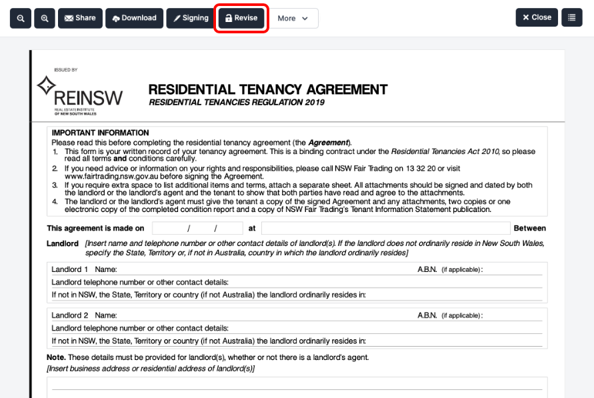Click the Share button
The width and height of the screenshot is (594, 398).
coord(80,18)
